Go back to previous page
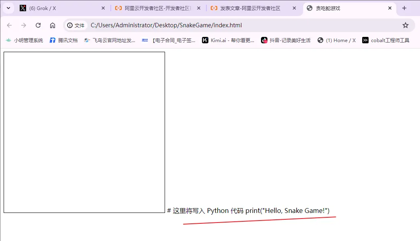420x241 pixels. tap(9, 25)
